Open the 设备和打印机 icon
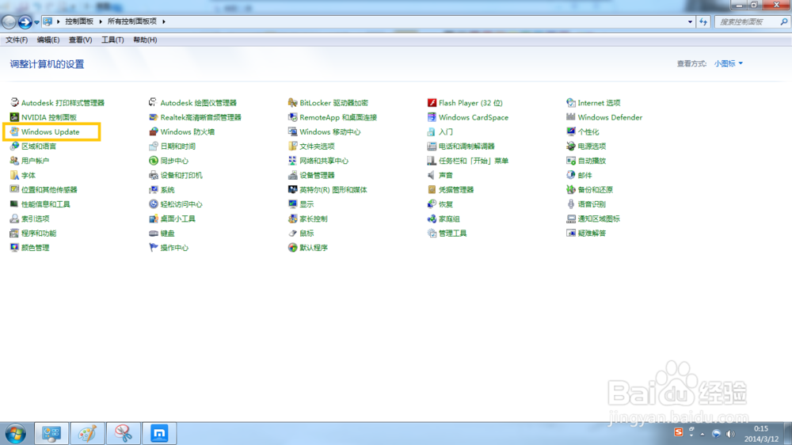792x445 pixels. 154,175
